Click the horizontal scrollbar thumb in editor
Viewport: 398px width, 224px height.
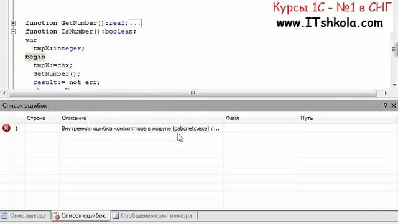(193, 93)
